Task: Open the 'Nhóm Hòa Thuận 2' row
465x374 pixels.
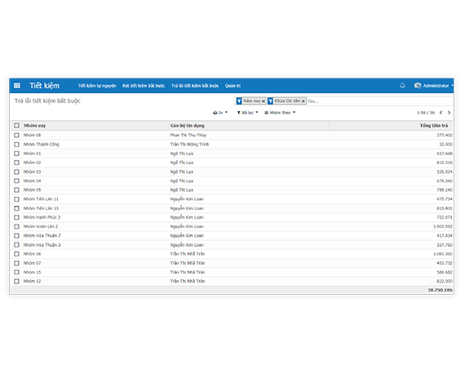Action: tap(232, 245)
